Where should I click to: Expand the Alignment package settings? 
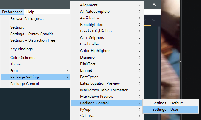click(89, 5)
